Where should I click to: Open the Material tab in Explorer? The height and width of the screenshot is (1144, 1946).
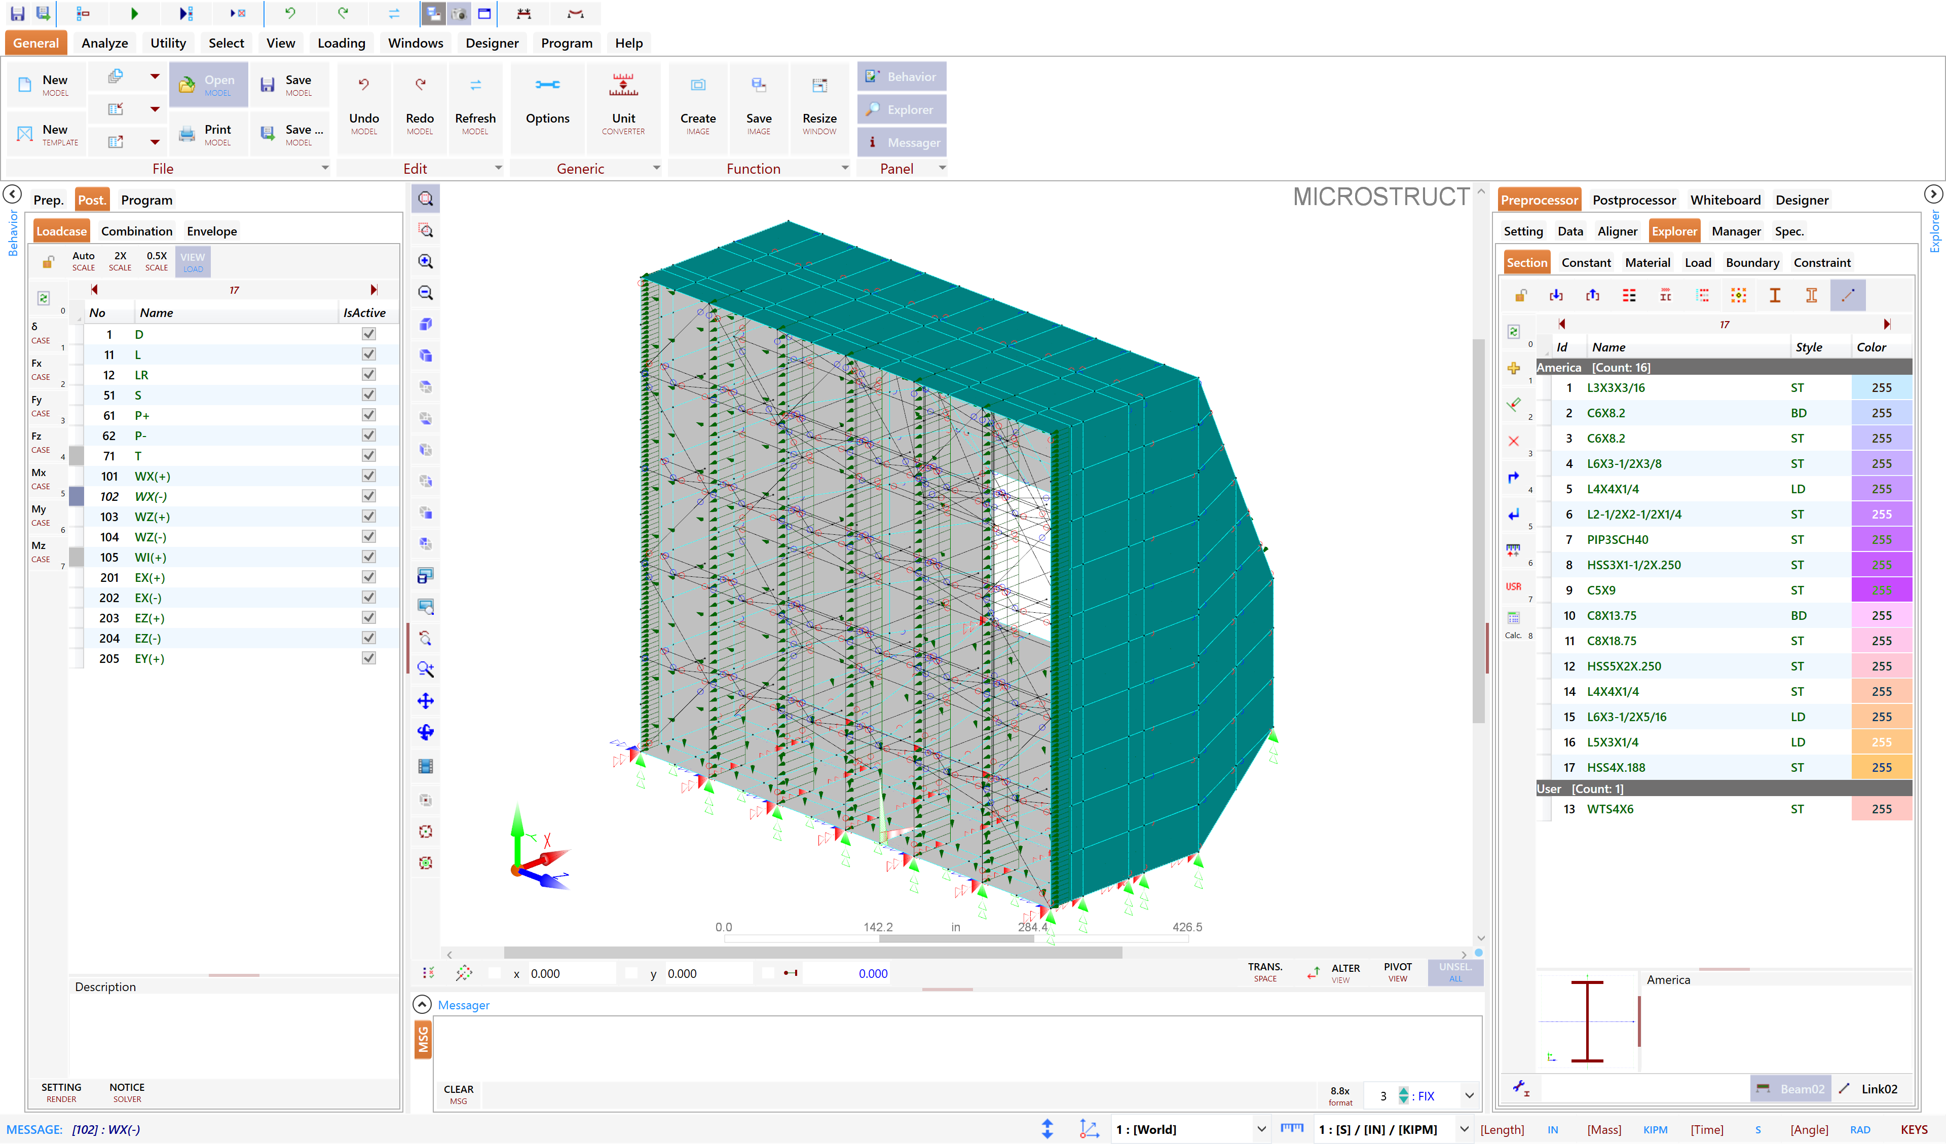[x=1647, y=262]
